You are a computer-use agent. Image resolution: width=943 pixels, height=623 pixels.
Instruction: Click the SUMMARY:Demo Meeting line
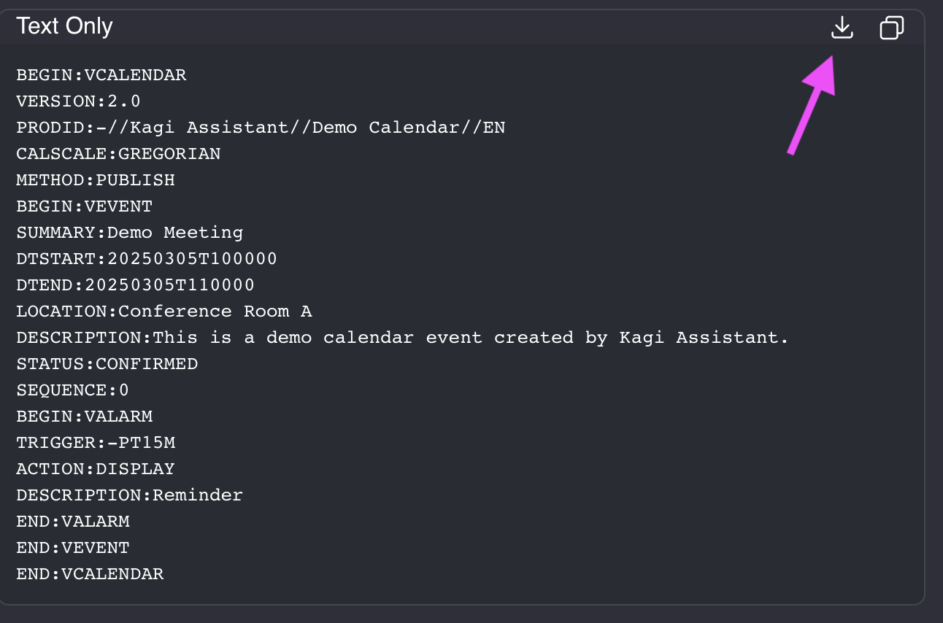click(130, 233)
